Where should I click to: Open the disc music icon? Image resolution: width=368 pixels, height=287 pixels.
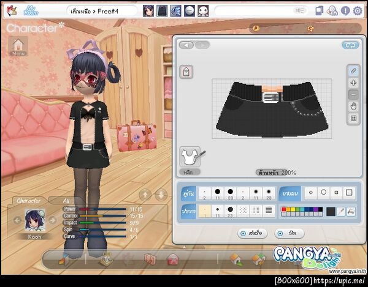coord(332,11)
